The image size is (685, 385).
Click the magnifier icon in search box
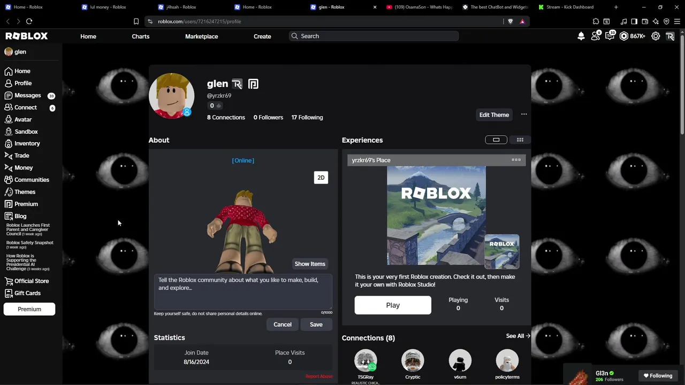tap(294, 36)
